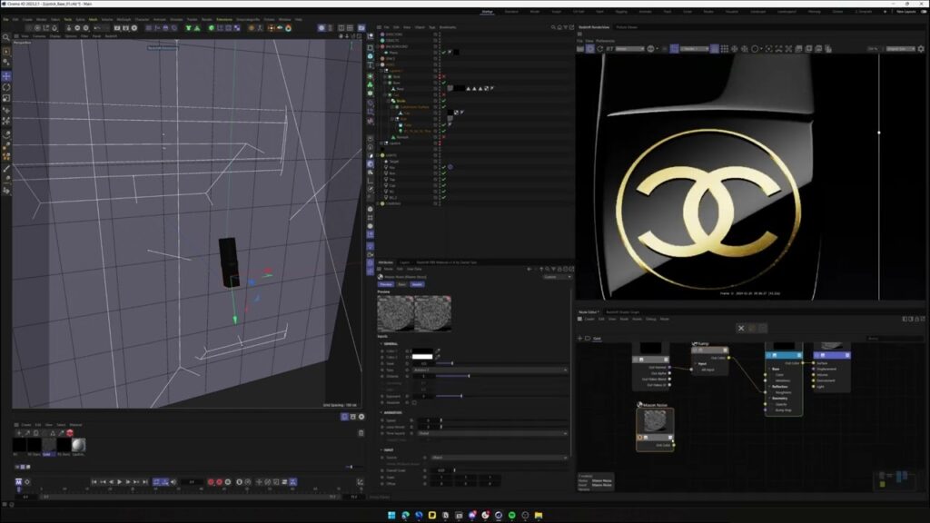Click the Basic tab in noise attributes
Image resolution: width=930 pixels, height=523 pixels.
(x=401, y=284)
